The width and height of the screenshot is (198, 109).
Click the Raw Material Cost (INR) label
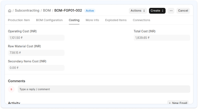24,46
